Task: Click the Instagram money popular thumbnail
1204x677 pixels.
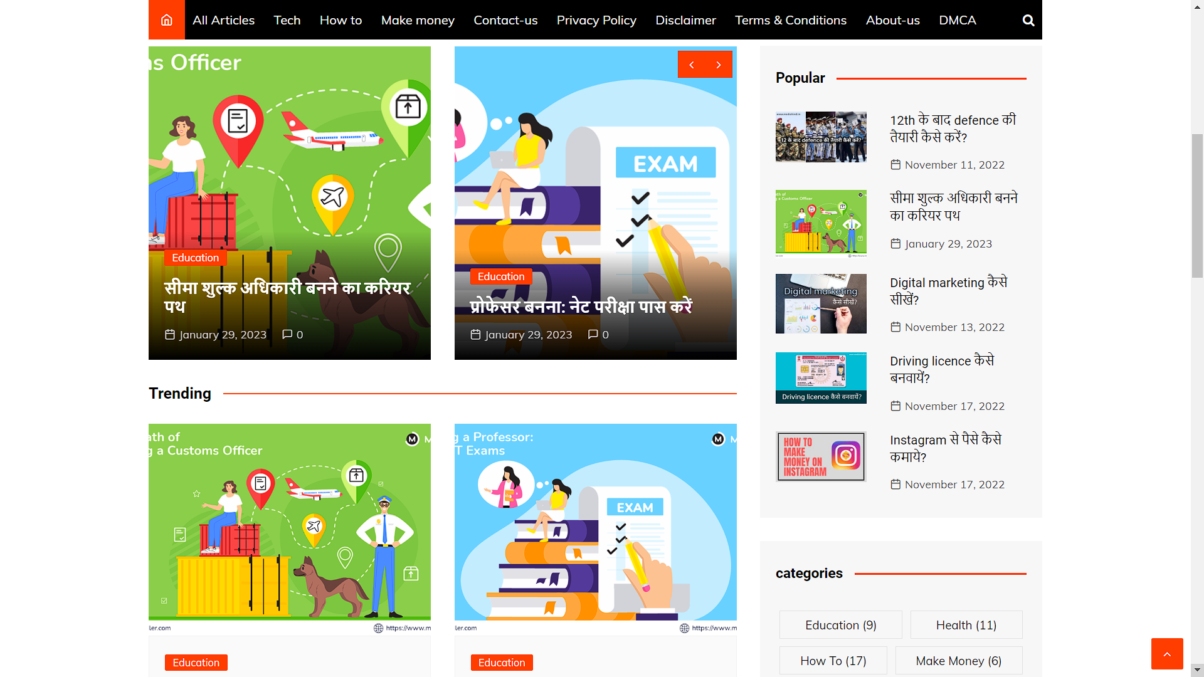Action: [821, 456]
